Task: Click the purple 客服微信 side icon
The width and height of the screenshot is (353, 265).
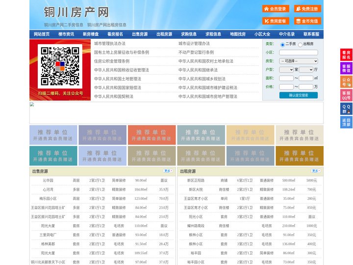Action: pyautogui.click(x=346, y=68)
